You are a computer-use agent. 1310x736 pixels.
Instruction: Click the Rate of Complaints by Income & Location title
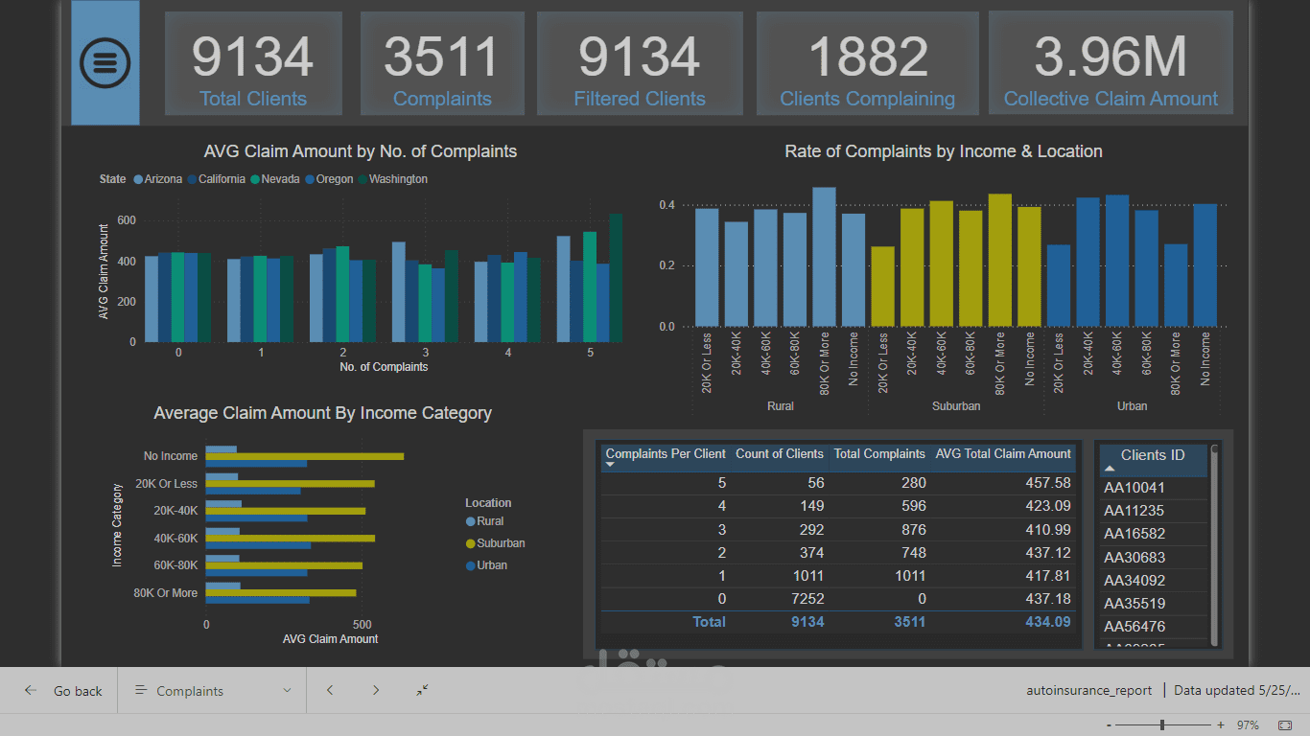(944, 151)
